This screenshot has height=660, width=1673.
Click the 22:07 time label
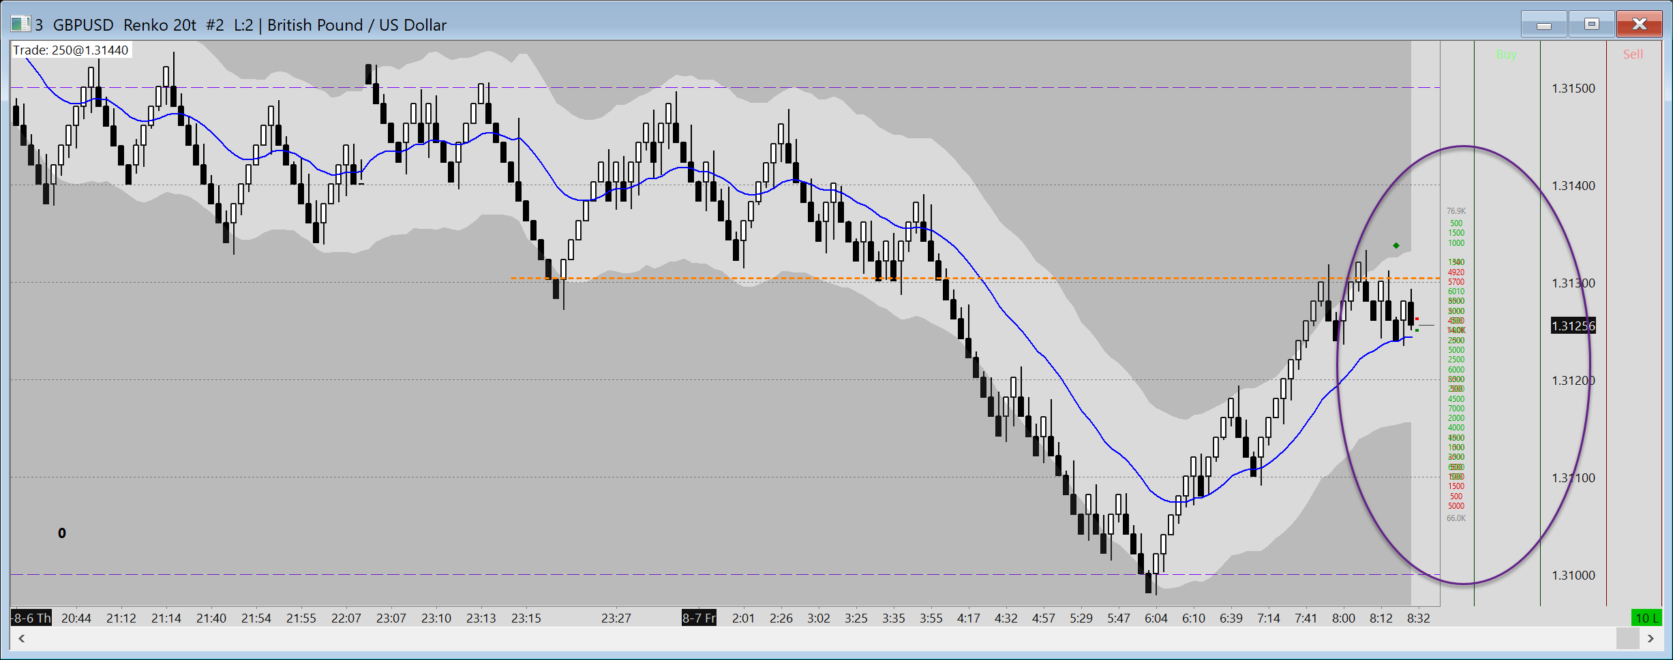pyautogui.click(x=346, y=618)
